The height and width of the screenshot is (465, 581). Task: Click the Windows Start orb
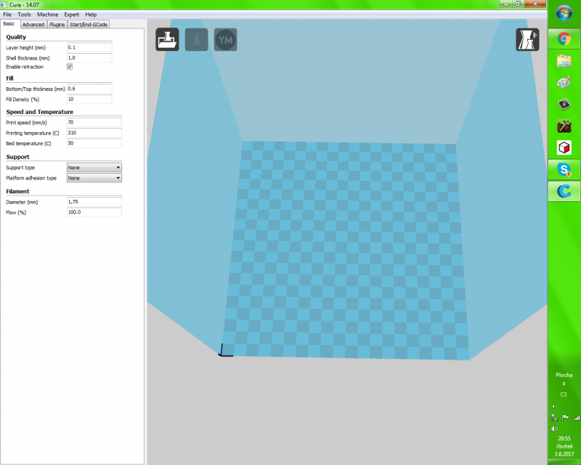click(x=564, y=13)
